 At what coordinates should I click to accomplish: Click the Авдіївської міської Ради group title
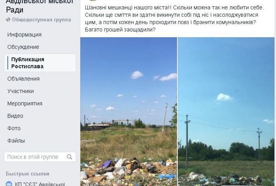click(x=40, y=6)
